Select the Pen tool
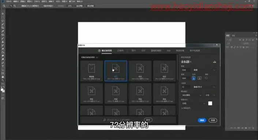The image size is (258, 140). coord(3,63)
